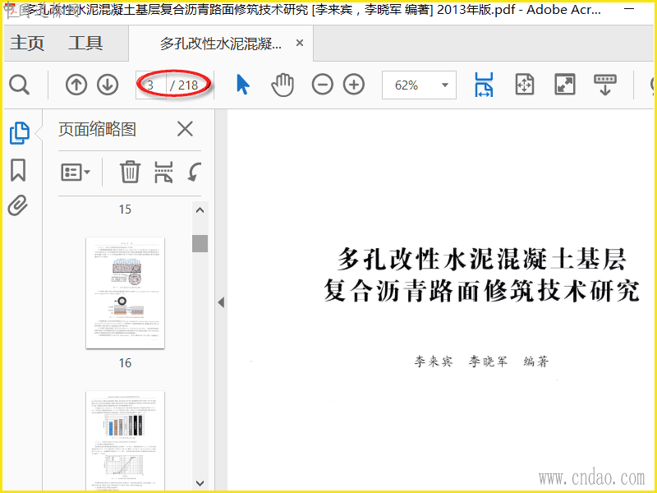657x493 pixels.
Task: Switch to the 主页 tab
Action: pyautogui.click(x=27, y=44)
